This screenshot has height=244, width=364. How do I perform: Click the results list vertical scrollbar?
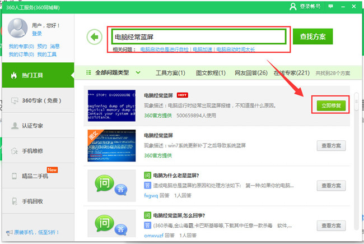356,160
